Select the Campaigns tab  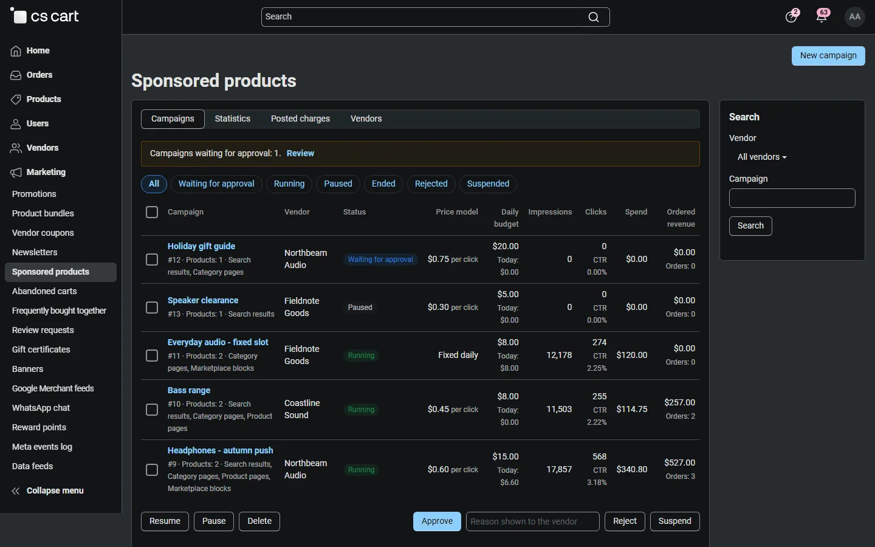click(173, 119)
